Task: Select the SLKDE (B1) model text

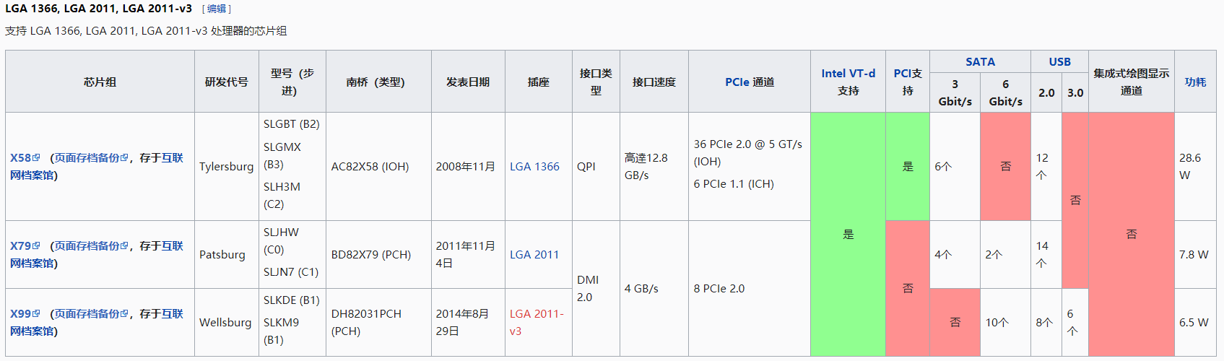Action: [292, 300]
